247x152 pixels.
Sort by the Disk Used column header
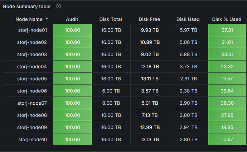tap(188, 19)
